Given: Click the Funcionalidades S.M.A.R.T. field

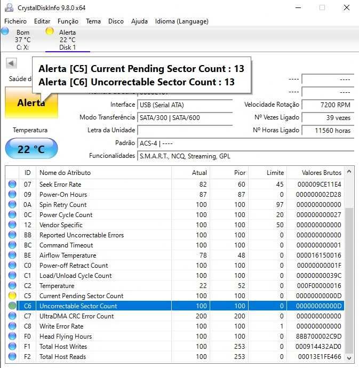Looking at the screenshot, I should [x=245, y=156].
